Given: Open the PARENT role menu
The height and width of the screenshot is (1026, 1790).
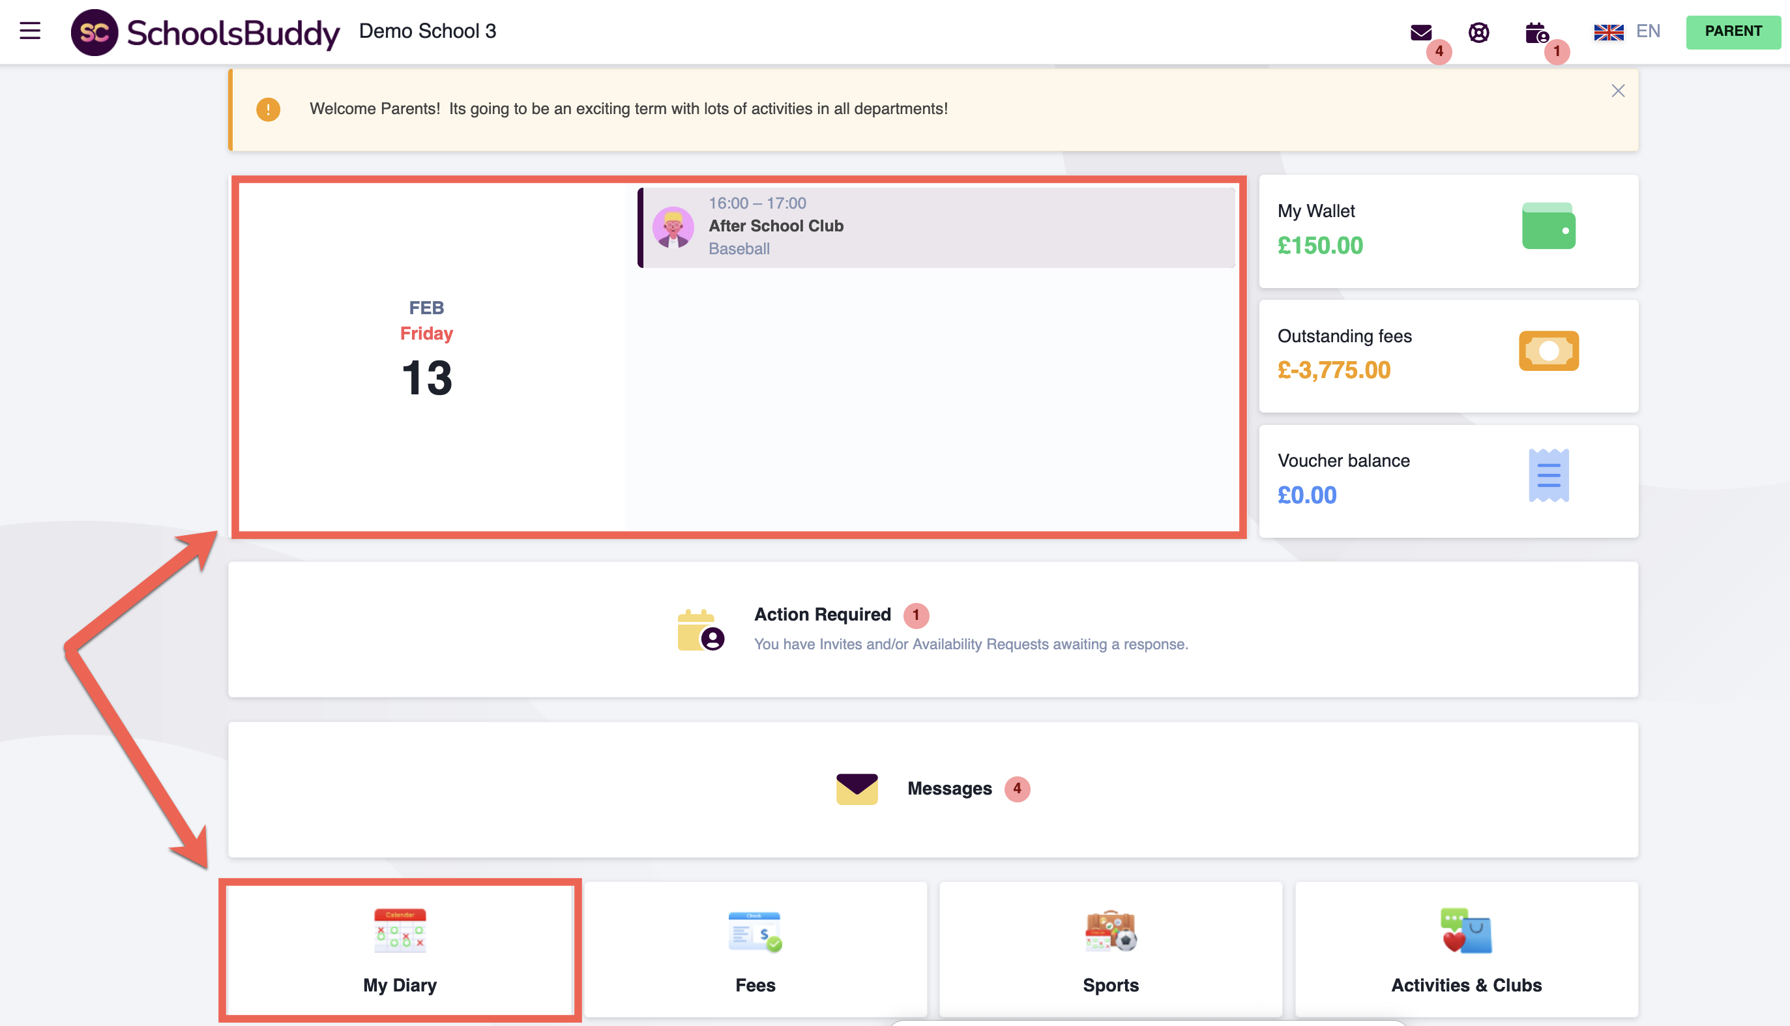Looking at the screenshot, I should click(x=1731, y=32).
